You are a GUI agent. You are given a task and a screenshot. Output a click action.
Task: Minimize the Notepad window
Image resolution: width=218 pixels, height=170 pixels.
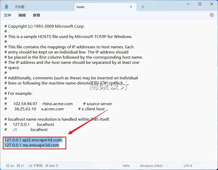188,4
